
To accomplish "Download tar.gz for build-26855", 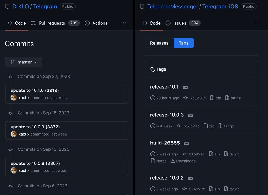I will coord(231,154).
